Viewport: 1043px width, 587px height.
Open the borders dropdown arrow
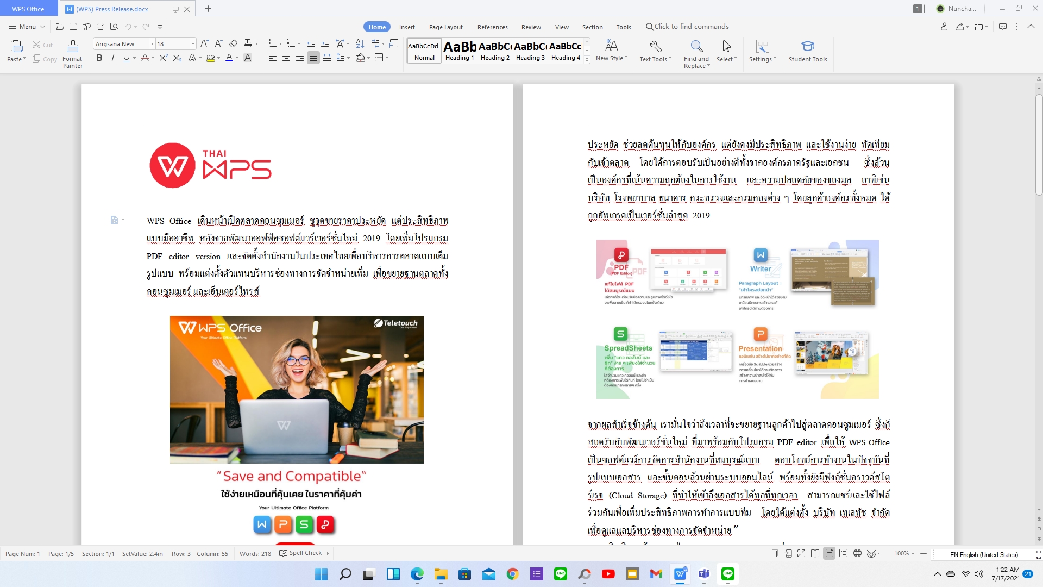click(387, 58)
